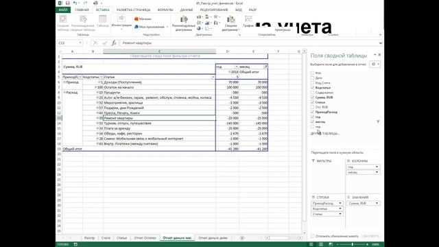The image size is (439, 247).
Task: Switch to Normal view in status bar
Action: pos(311,244)
